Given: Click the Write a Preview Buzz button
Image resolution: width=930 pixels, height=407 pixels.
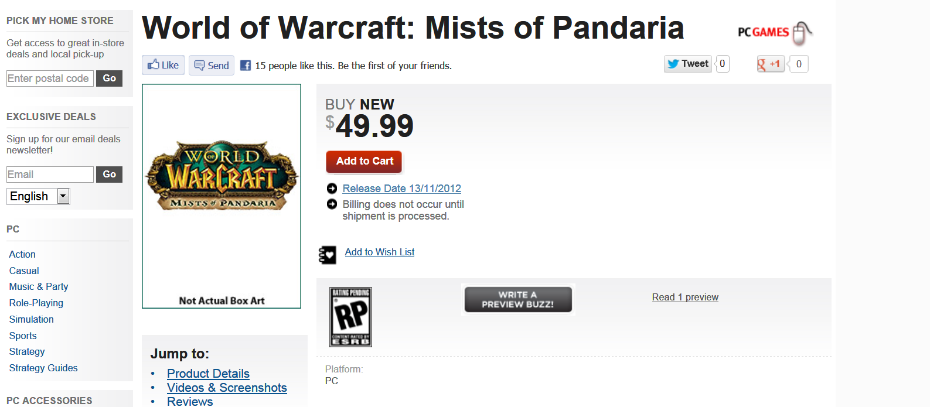Looking at the screenshot, I should point(518,299).
